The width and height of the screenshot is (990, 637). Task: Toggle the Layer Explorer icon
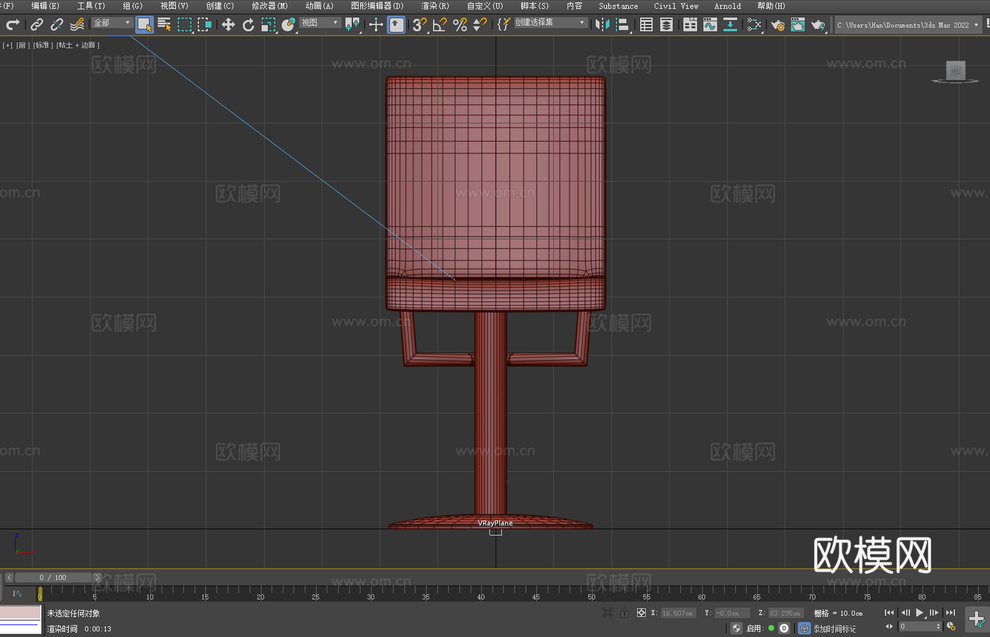tap(666, 24)
